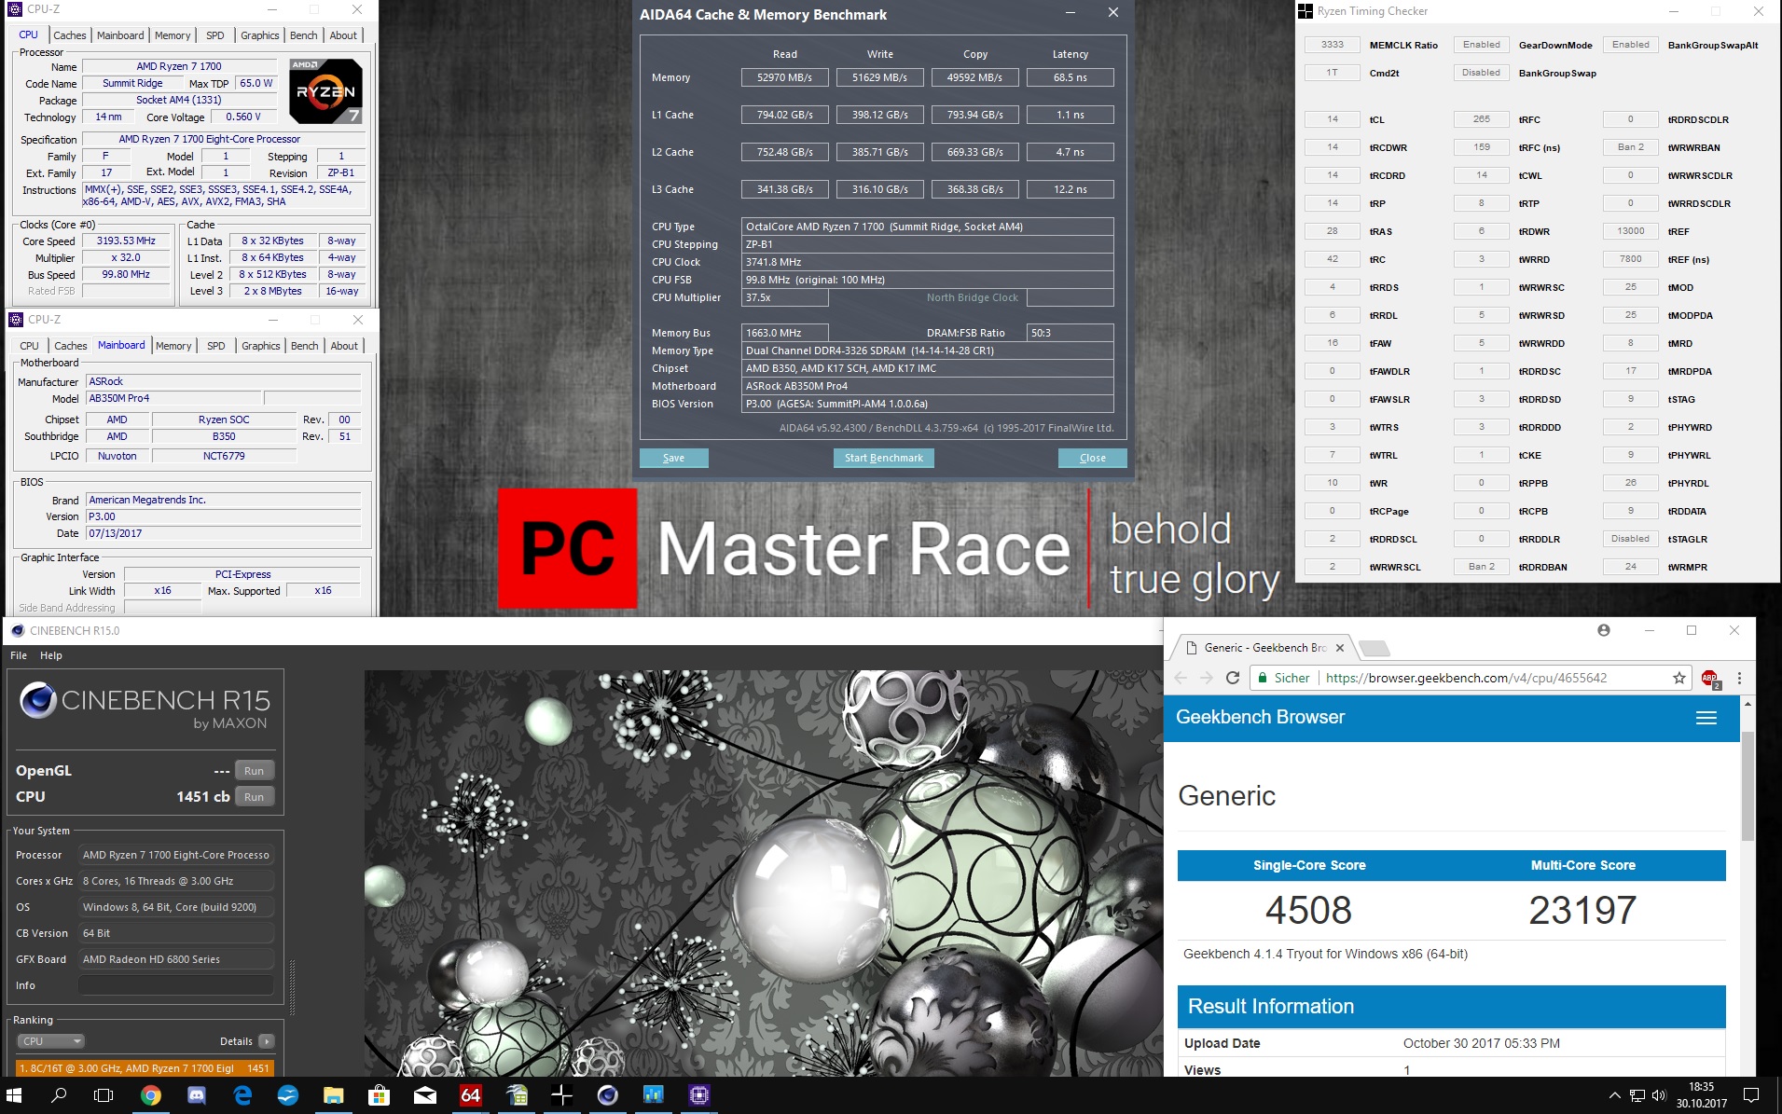The height and width of the screenshot is (1114, 1782).
Task: Open Caches tab in top CPU-Z window
Action: pyautogui.click(x=70, y=35)
